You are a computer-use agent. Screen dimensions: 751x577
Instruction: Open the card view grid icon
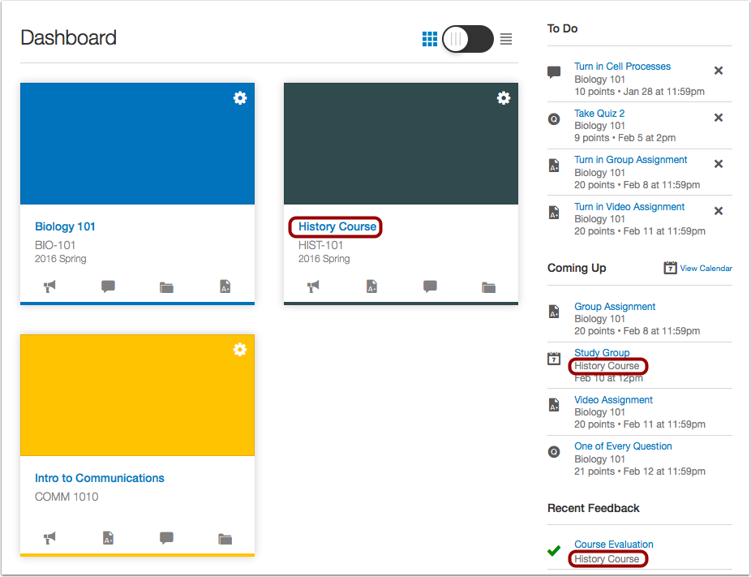point(430,38)
